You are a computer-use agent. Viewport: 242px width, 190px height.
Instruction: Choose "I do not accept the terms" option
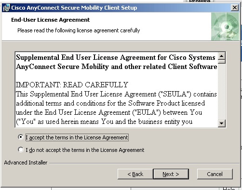click(21, 149)
